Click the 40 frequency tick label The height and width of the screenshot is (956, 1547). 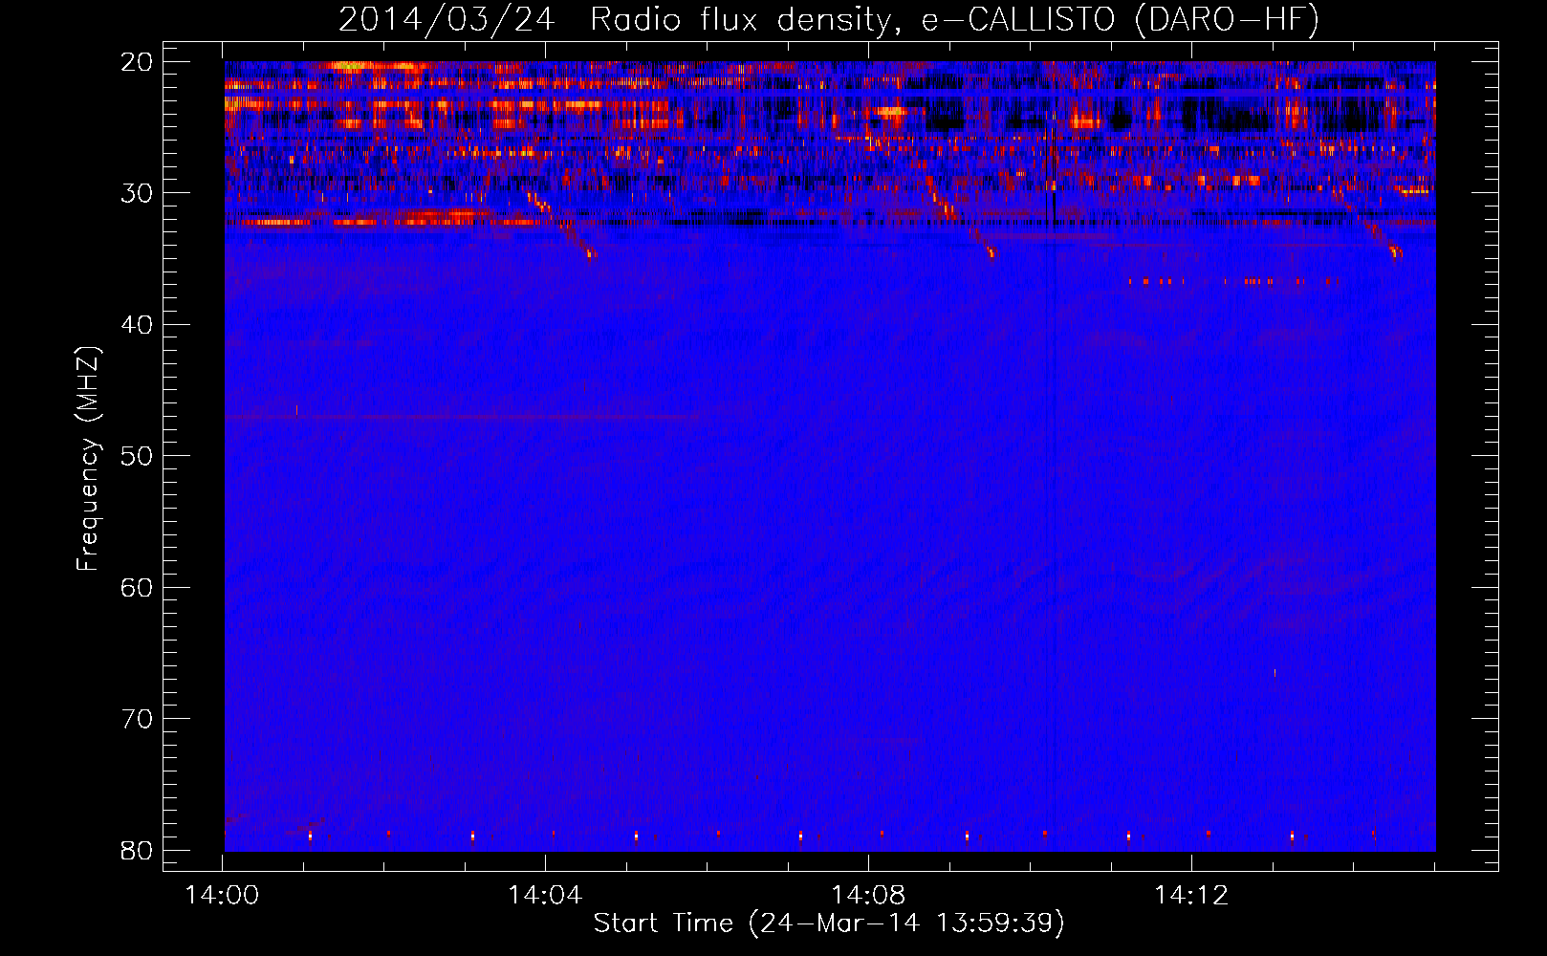click(x=138, y=325)
